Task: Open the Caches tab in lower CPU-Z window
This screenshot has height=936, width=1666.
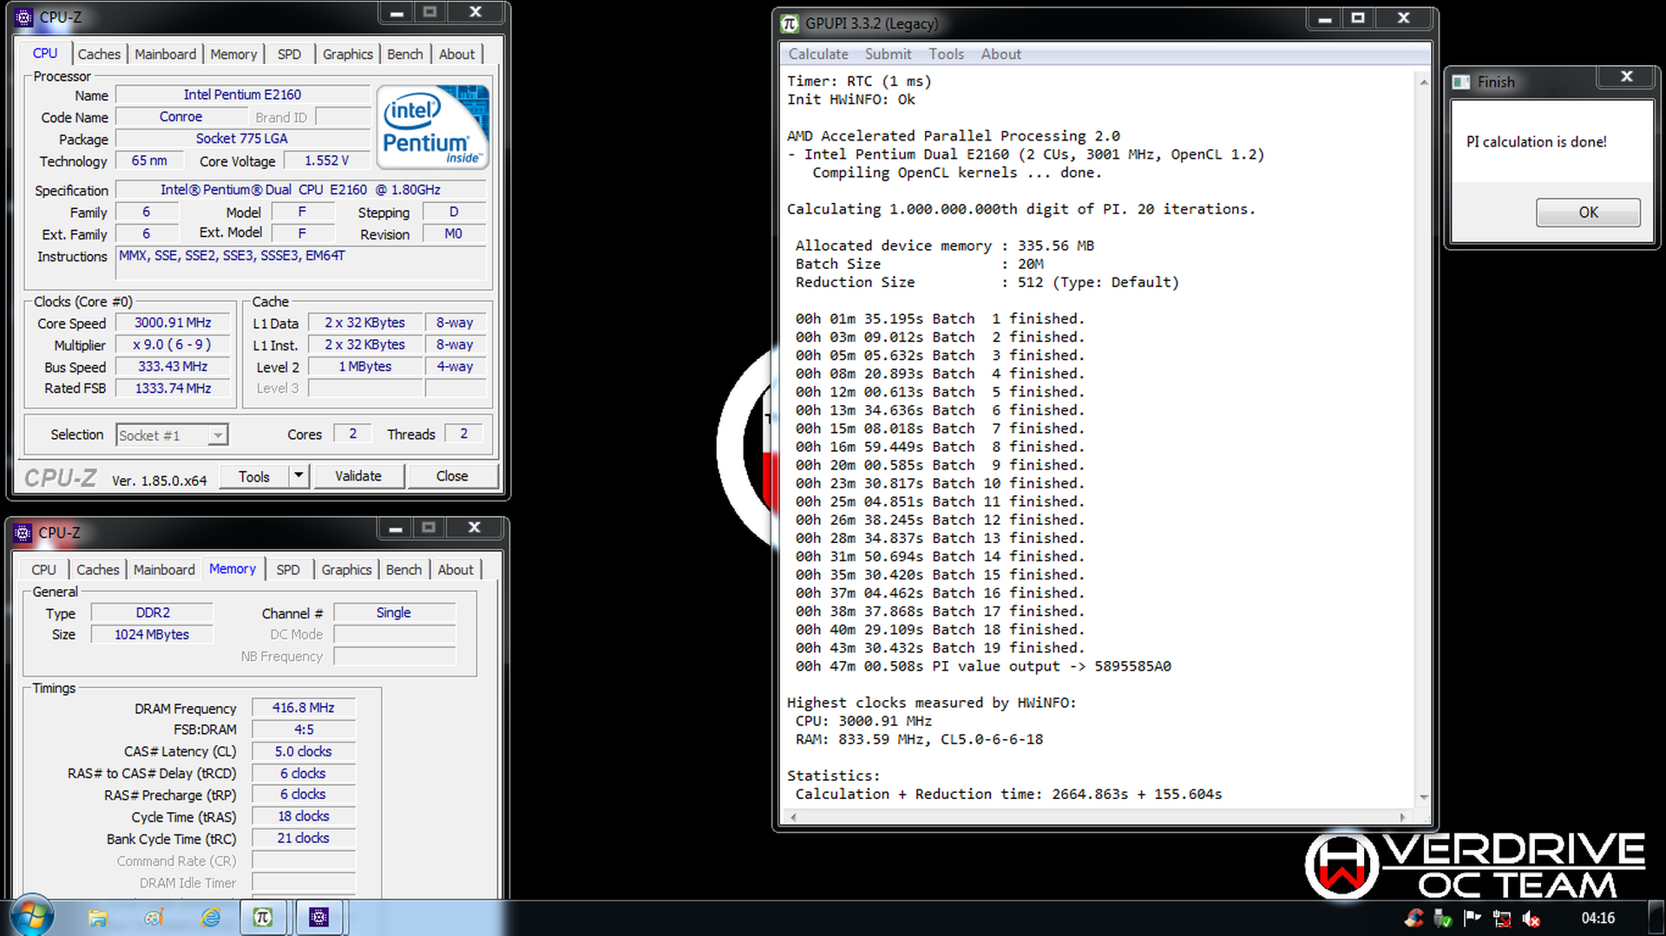Action: tap(97, 570)
